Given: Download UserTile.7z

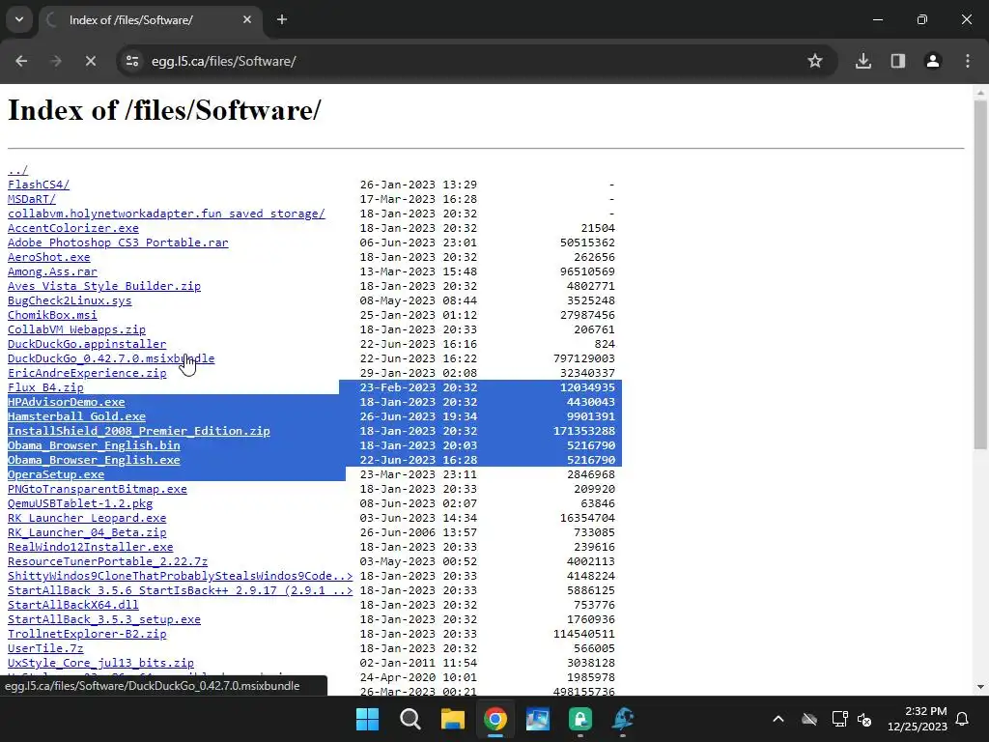Looking at the screenshot, I should point(45,649).
